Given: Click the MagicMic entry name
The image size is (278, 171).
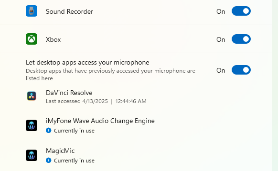Looking at the screenshot, I should (60, 151).
